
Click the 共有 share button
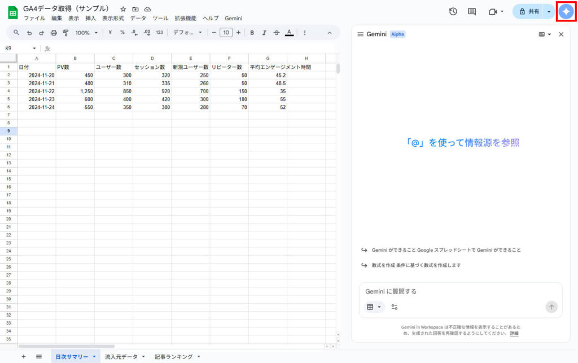(529, 11)
